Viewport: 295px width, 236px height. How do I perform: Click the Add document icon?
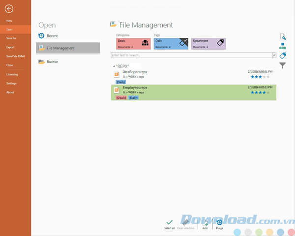click(x=205, y=223)
